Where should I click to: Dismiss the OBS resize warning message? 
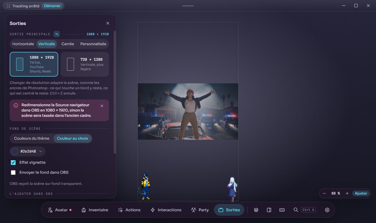coord(102,106)
